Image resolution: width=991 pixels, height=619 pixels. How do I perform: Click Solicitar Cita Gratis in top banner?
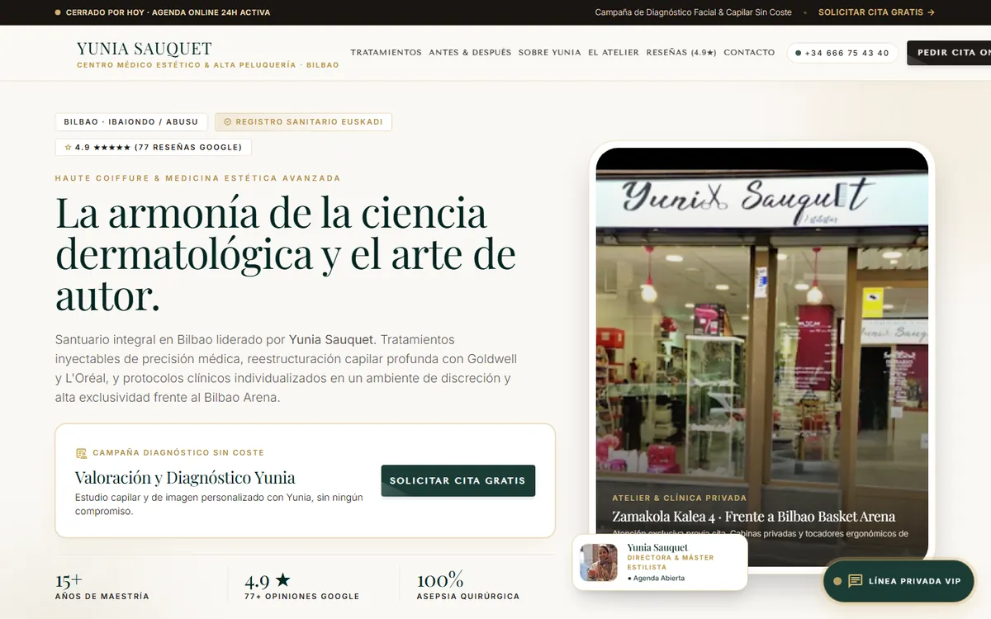[x=876, y=12]
